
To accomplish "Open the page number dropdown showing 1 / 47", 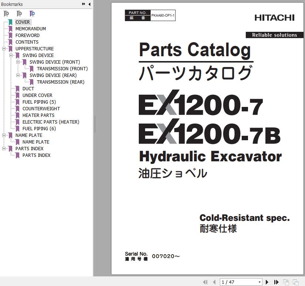I will point(259,282).
